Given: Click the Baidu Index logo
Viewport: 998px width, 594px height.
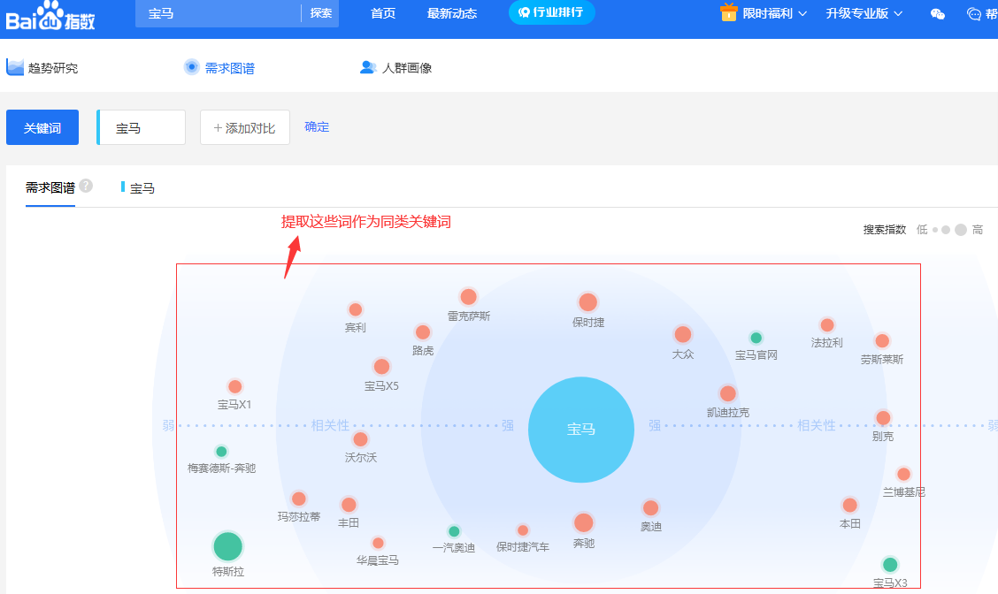Looking at the screenshot, I should coord(50,15).
